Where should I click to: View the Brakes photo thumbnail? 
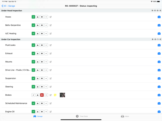click(63, 95)
